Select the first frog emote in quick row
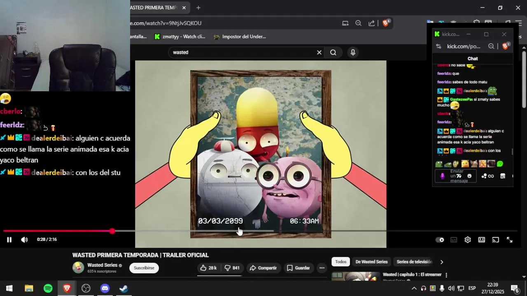This screenshot has width=527, height=296. click(439, 164)
